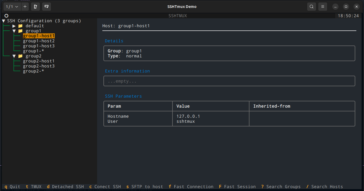Select the group1-* wildcard entry
The height and width of the screenshot is (191, 364).
tap(34, 51)
